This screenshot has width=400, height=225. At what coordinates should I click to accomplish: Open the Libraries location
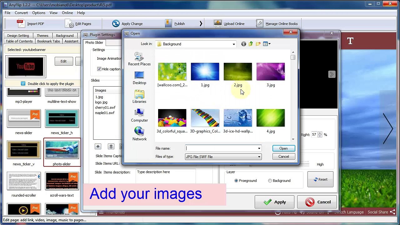pyautogui.click(x=139, y=97)
